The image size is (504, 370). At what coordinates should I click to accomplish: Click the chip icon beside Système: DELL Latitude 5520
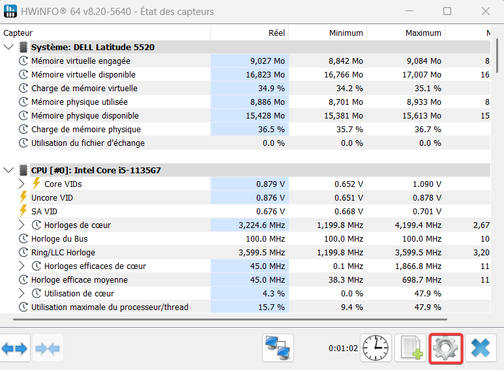pos(23,47)
